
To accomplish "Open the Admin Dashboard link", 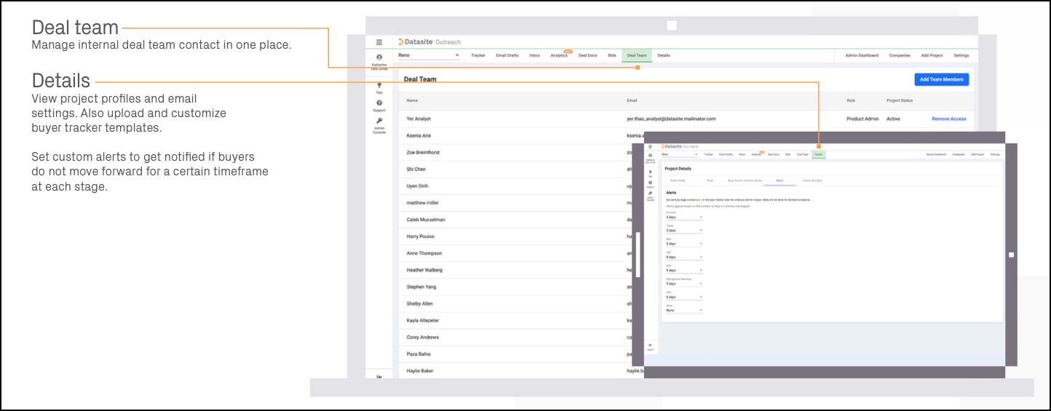I will 861,55.
